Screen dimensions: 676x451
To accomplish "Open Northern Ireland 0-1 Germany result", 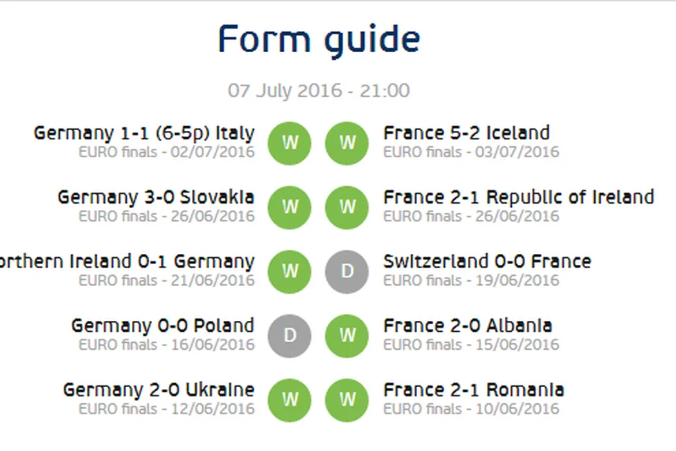I will click(127, 262).
